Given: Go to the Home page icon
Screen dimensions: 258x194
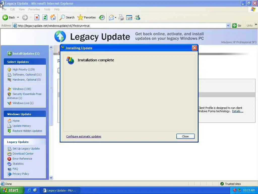Looking at the screenshot, I should [53, 17].
